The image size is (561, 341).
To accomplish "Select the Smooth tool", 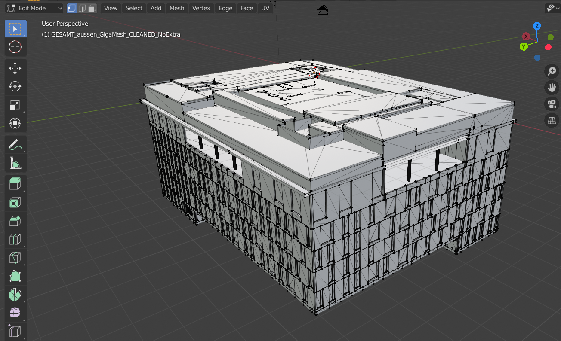I will tap(15, 314).
